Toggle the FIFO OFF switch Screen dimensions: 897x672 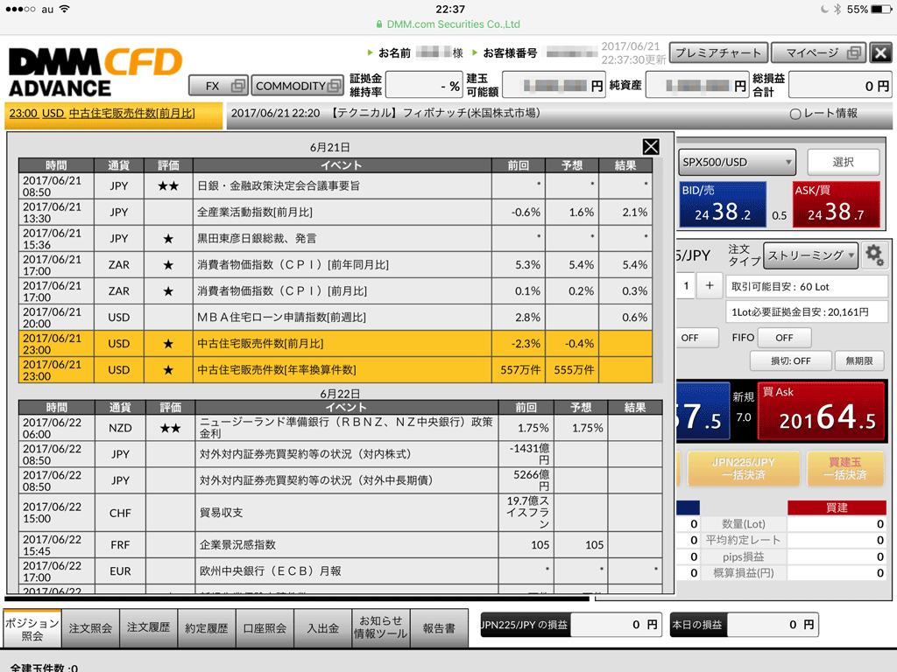click(784, 338)
